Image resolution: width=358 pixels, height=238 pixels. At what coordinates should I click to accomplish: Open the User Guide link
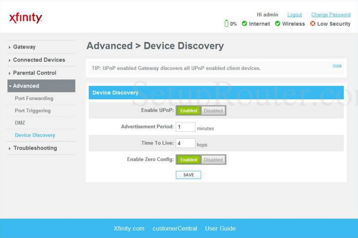[220, 228]
